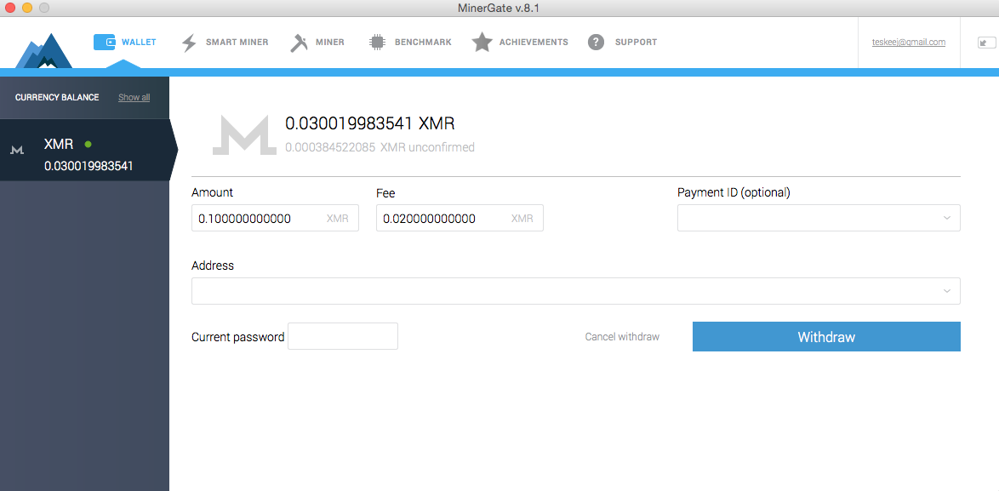Click the blue Withdraw button
Viewport: 999px width, 491px height.
pos(826,337)
